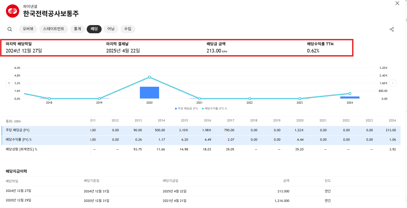This screenshot has height=208, width=407.
Task: Click the 한국전력공사보통주 title
Action: 51,14
